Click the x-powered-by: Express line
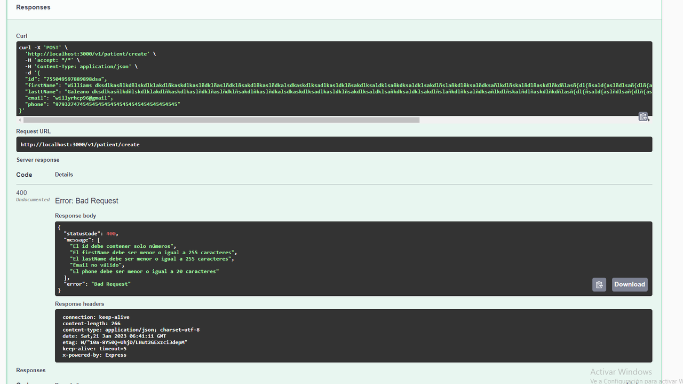Screen dimensions: 683x384 [94, 355]
